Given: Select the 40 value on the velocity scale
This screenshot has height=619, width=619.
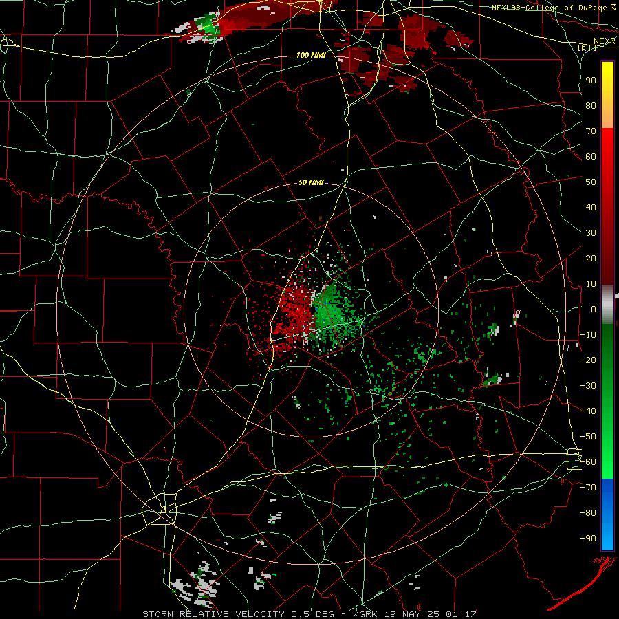Looking at the screenshot, I should coord(591,207).
